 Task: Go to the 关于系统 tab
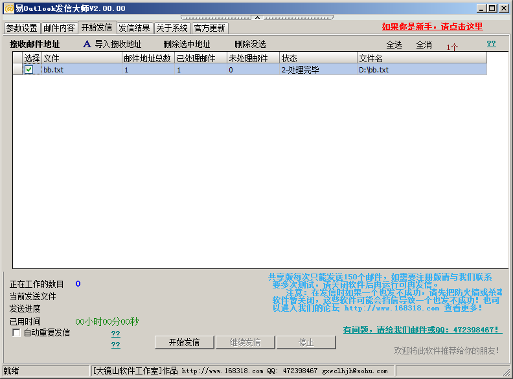click(x=172, y=28)
